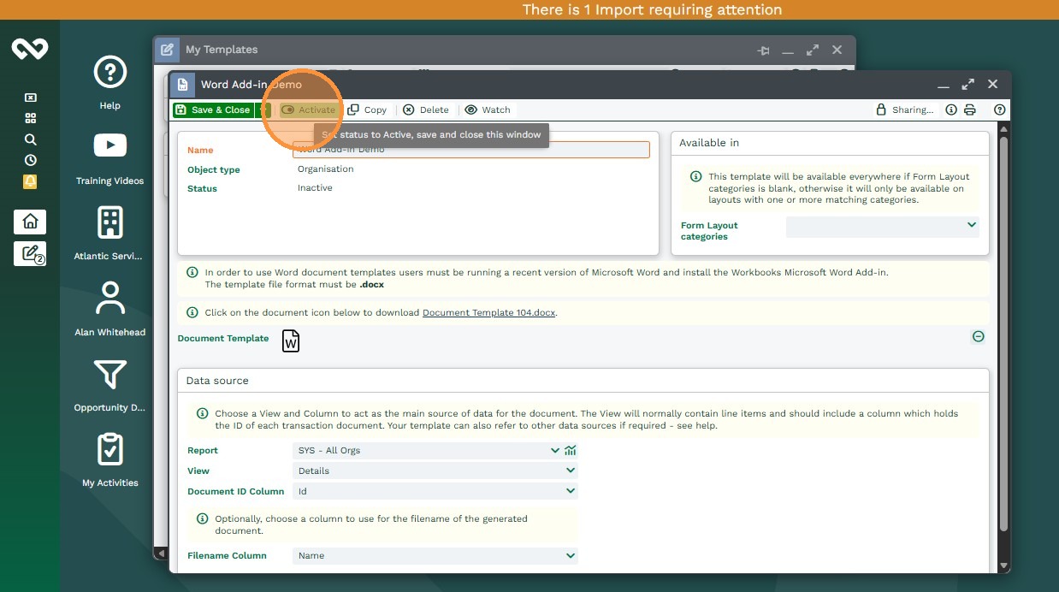Click the Copy button
Viewport: 1059px width, 592px height.
point(368,110)
